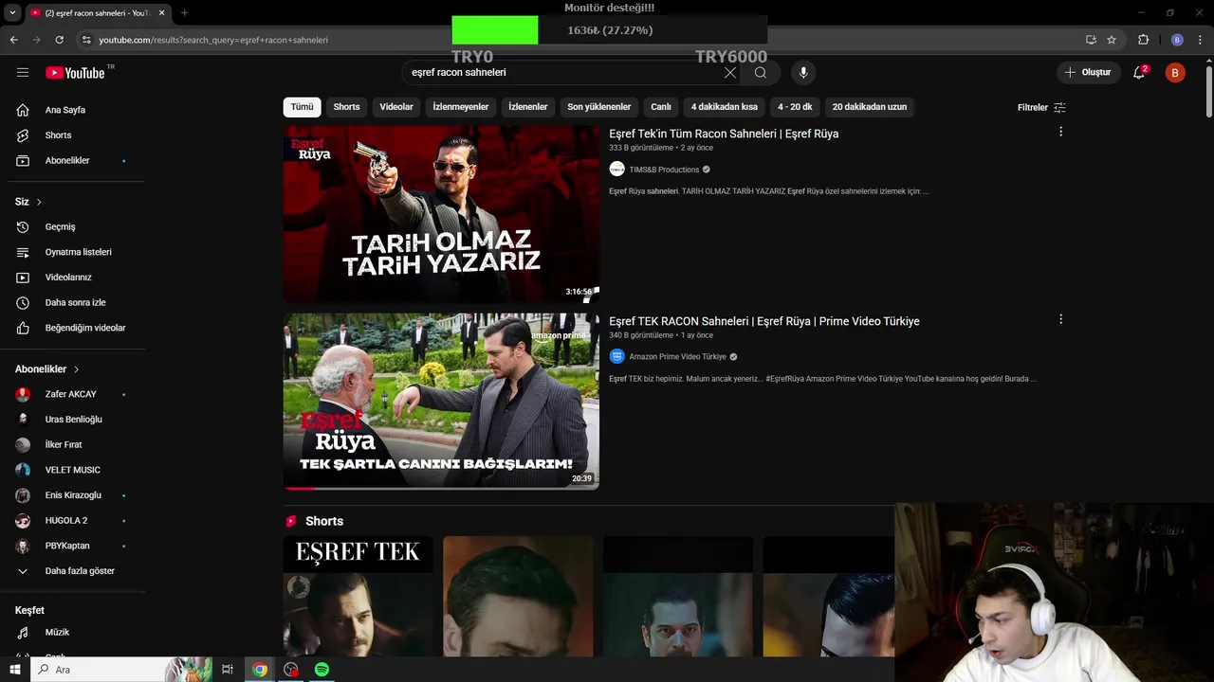Select the İzlenenler filter chip
The height and width of the screenshot is (682, 1214).
[528, 107]
